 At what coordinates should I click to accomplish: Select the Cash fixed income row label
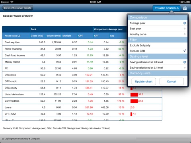15,55
